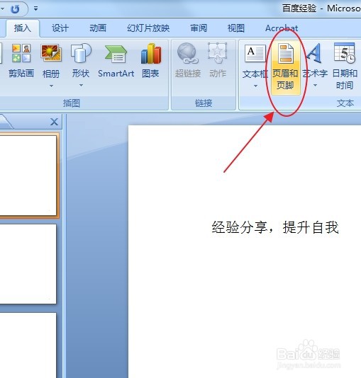
Task: Expand the WordArt dropdown arrow
Action: coord(315,86)
